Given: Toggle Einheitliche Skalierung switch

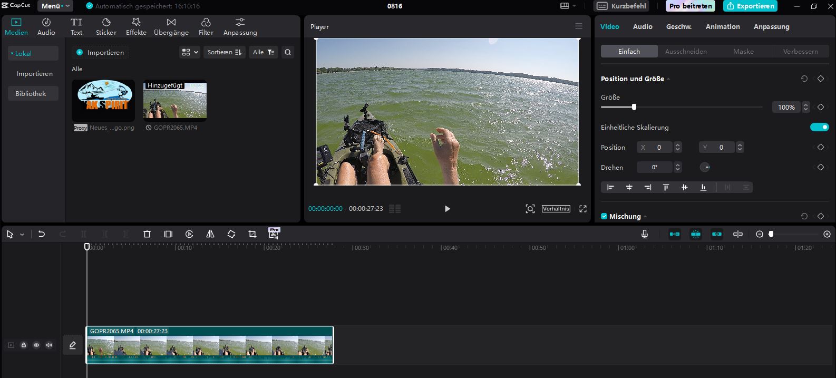Looking at the screenshot, I should pyautogui.click(x=819, y=127).
